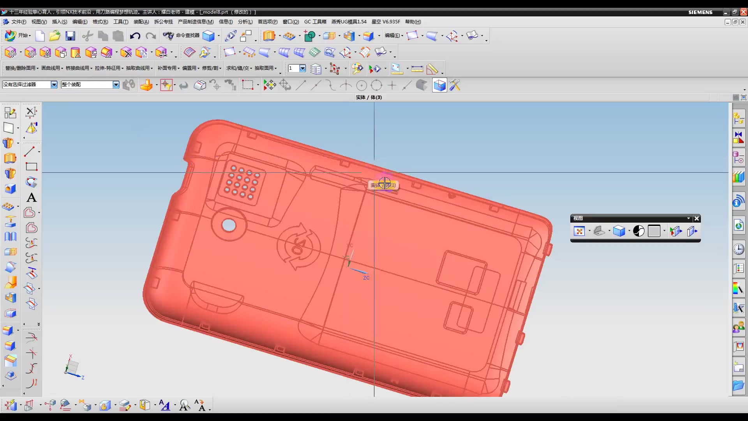
Task: Toggle the arc center snap point
Action: [x=362, y=85]
